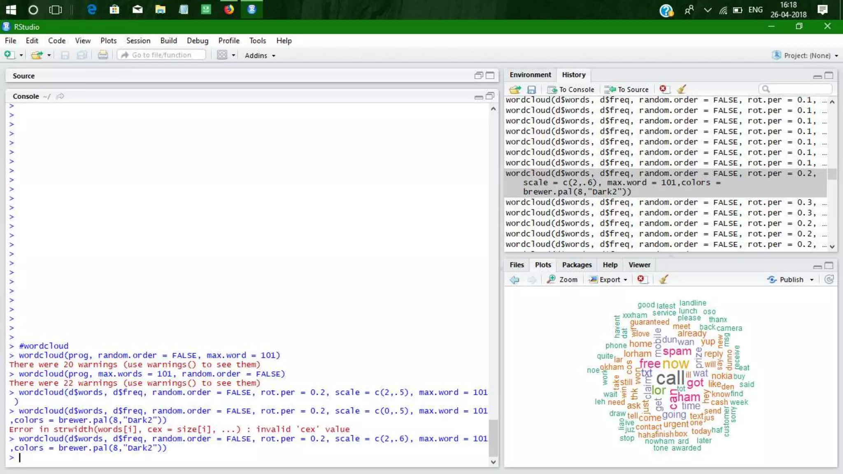
Task: Minimize the Console pane
Action: (478, 97)
